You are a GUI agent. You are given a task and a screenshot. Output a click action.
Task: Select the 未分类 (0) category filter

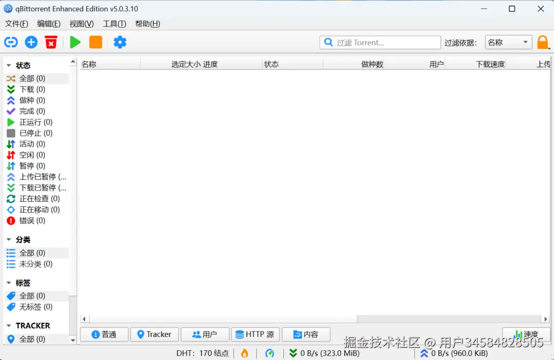point(37,264)
